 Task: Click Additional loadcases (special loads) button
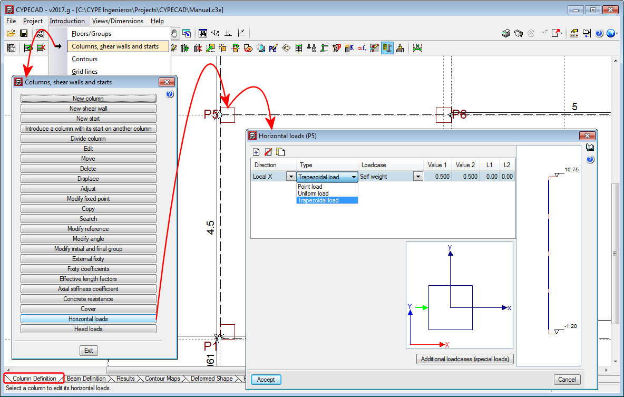click(465, 359)
